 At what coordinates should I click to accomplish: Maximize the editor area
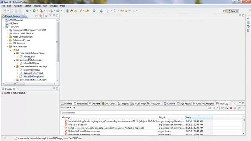coord(243,16)
